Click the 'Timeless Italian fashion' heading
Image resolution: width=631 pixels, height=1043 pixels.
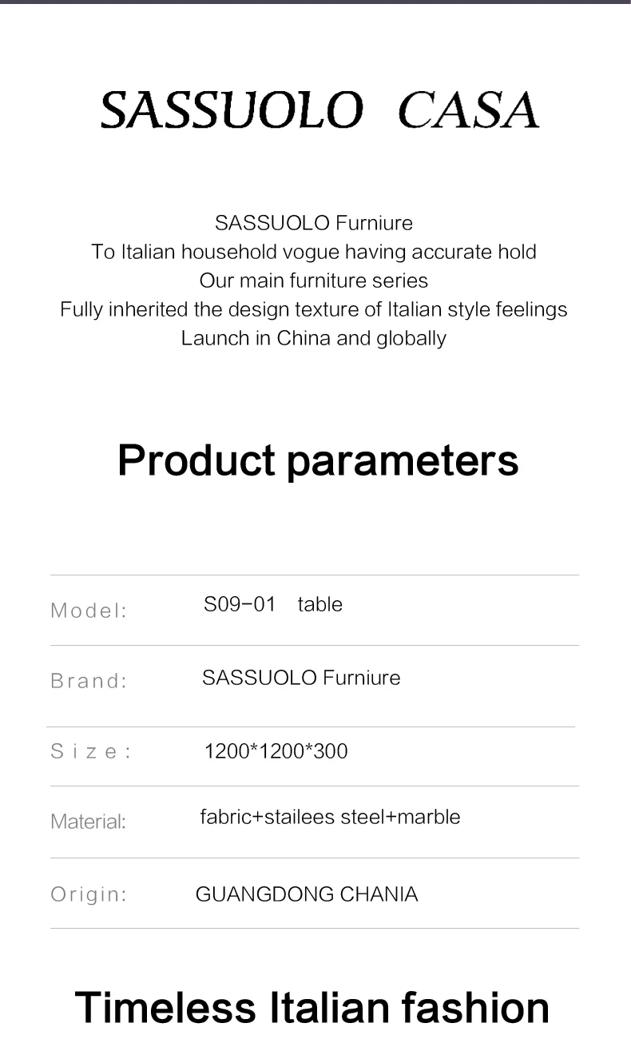[312, 1007]
